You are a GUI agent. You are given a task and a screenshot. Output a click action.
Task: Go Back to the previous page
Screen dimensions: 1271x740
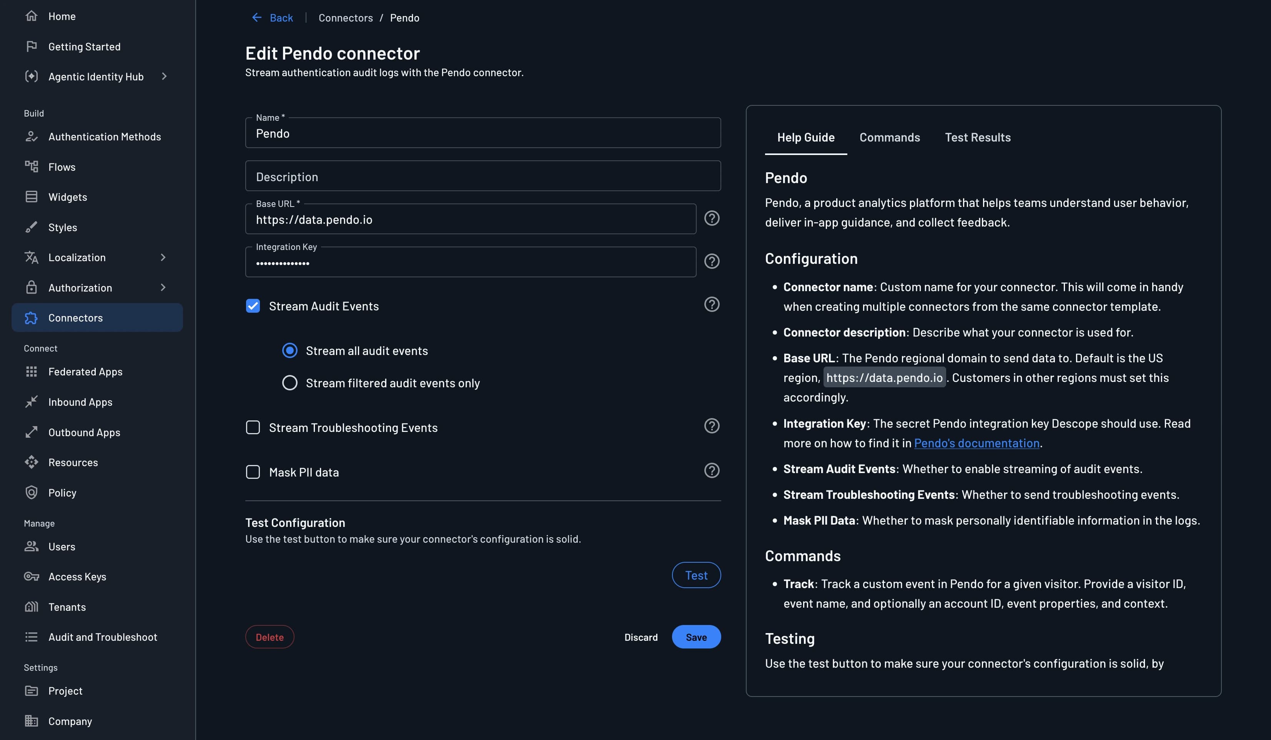click(272, 18)
